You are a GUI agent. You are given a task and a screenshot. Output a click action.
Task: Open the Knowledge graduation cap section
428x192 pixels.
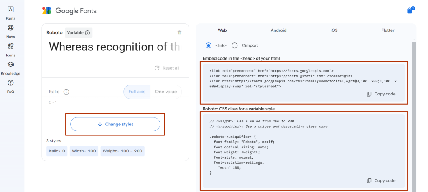(x=10, y=68)
